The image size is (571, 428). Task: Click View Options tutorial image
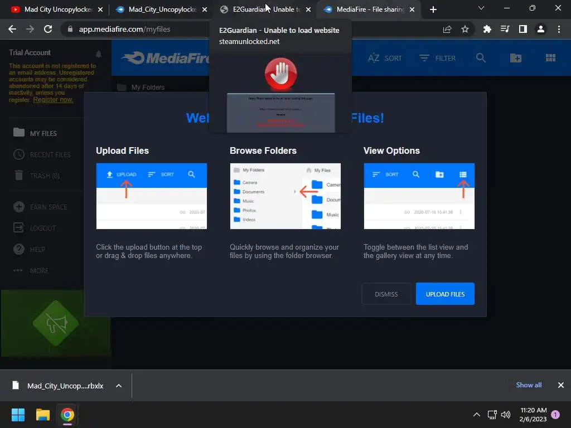tap(419, 196)
